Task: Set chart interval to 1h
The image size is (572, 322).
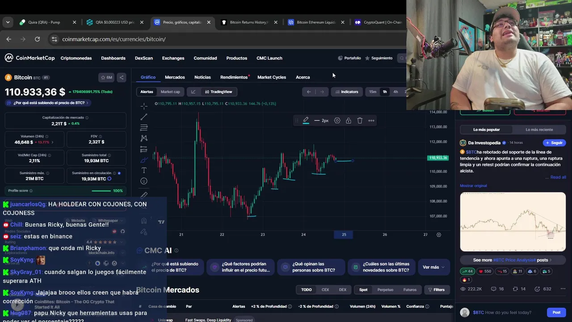Action: point(385,92)
